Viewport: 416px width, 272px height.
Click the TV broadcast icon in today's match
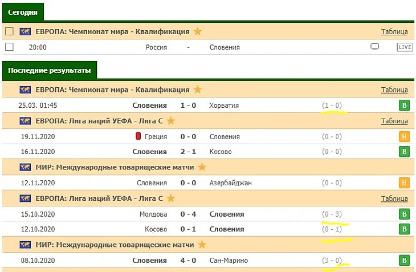(374, 47)
